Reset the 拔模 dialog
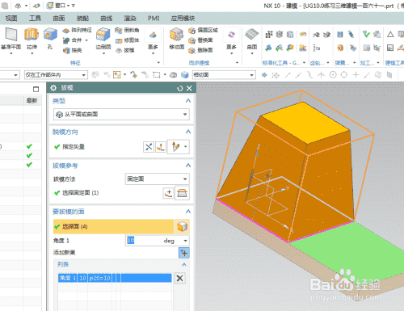The height and width of the screenshot is (311, 404). pyautogui.click(x=180, y=88)
